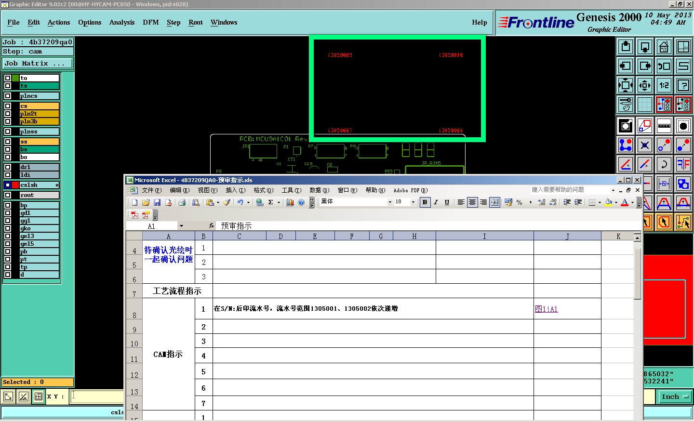Click the Excel percent style icon
The height and width of the screenshot is (422, 694).
[x=520, y=202]
